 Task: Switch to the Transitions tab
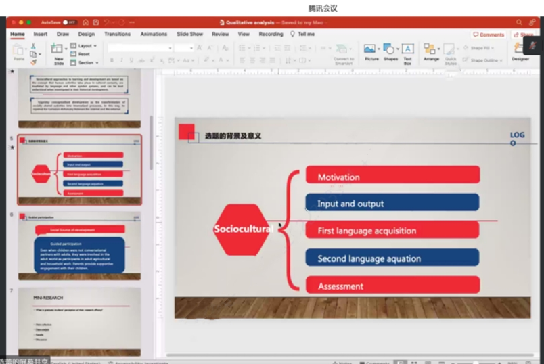click(117, 34)
